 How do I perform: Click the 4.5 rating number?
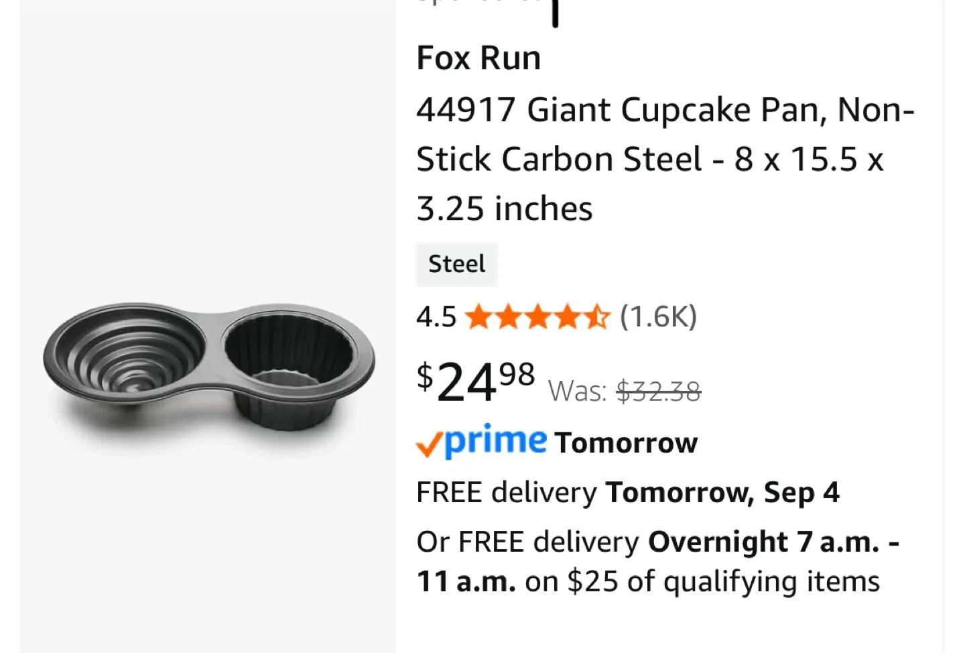(x=435, y=316)
